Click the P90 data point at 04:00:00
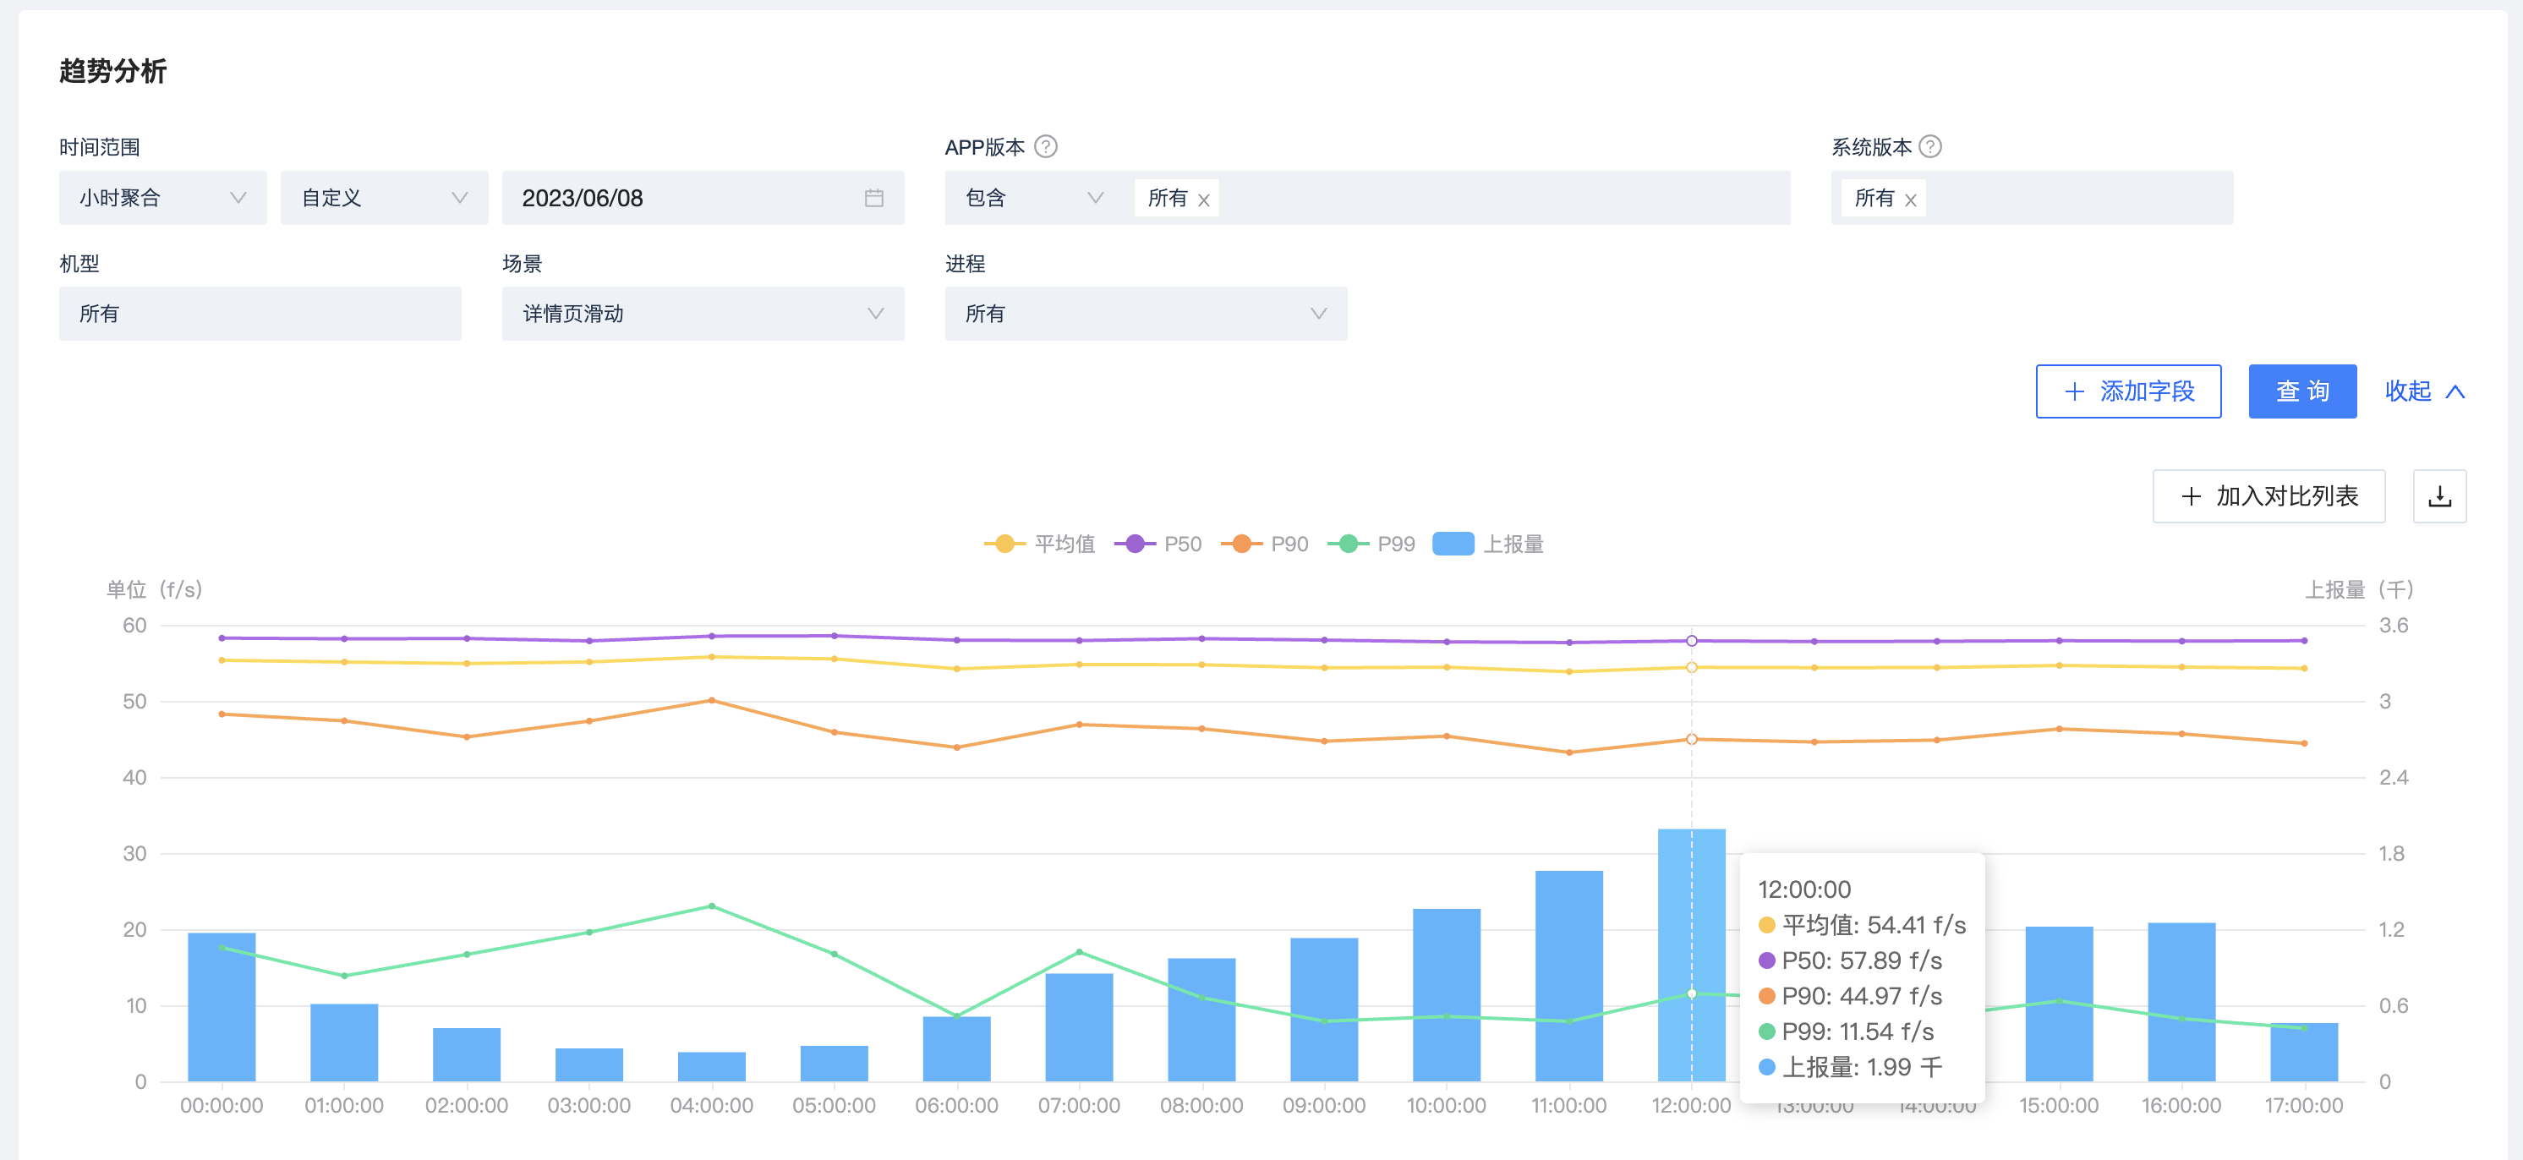The image size is (2523, 1160). [x=711, y=701]
